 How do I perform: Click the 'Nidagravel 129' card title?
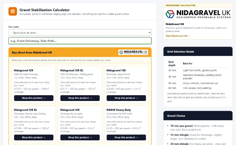pos(23,70)
